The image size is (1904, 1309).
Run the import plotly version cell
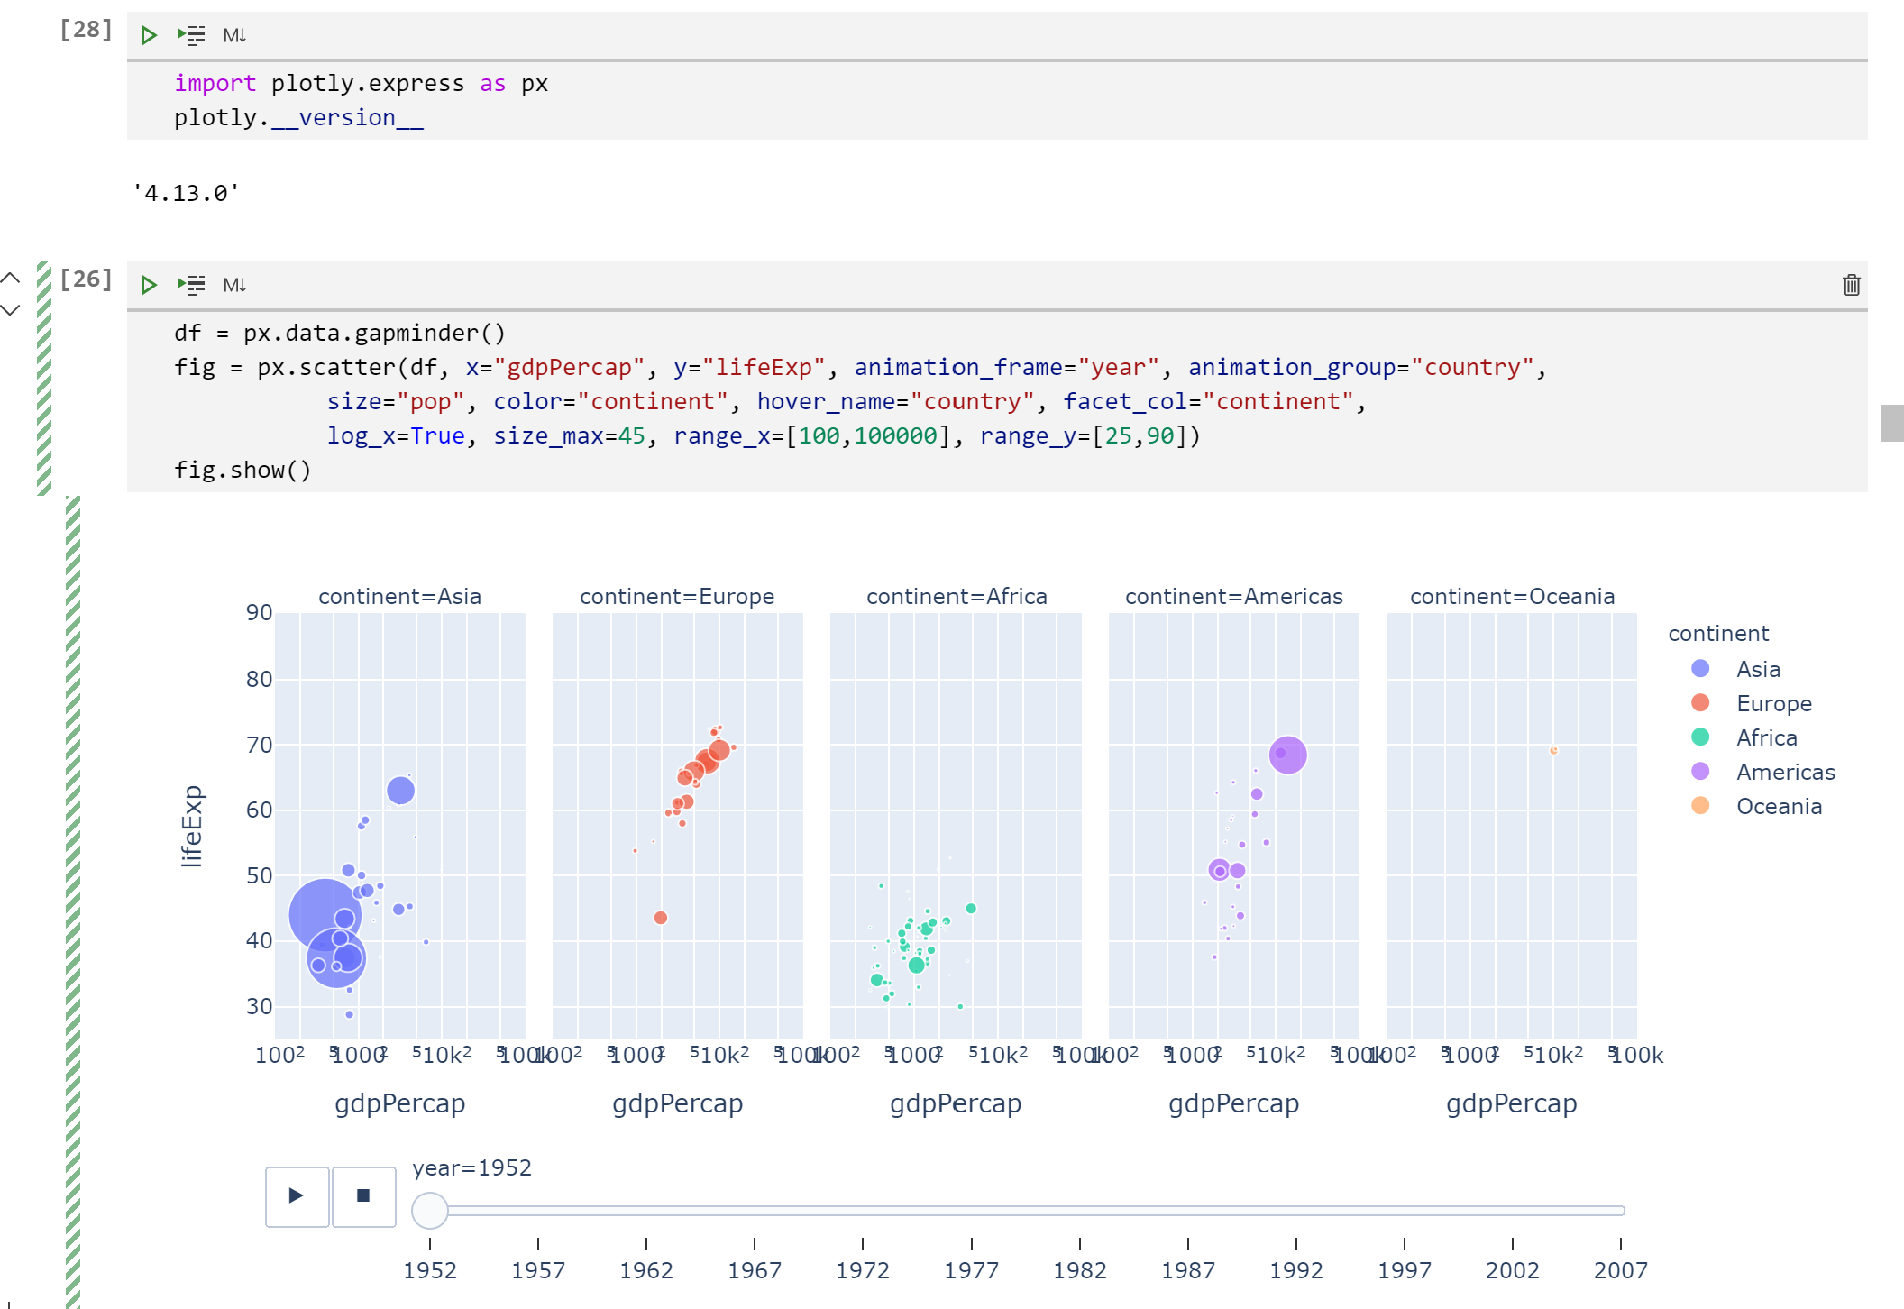coord(149,34)
